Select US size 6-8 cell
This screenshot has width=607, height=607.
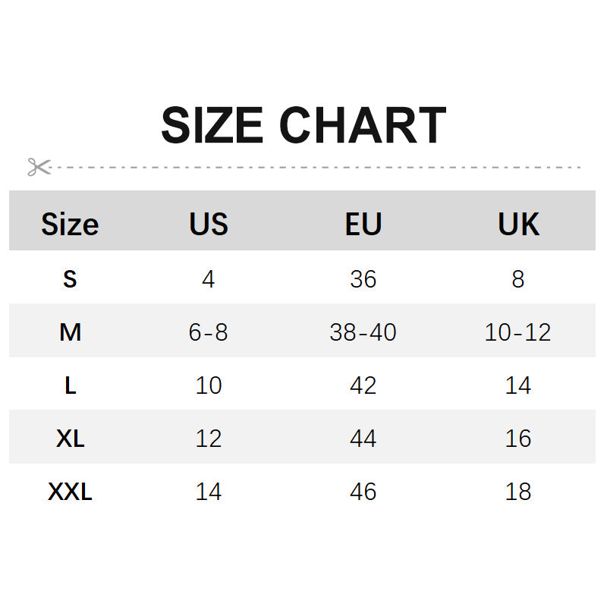pyautogui.click(x=209, y=332)
